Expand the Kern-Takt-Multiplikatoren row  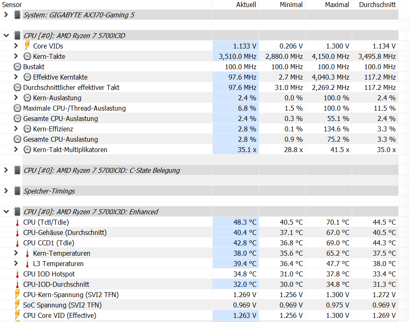[x=16, y=150]
